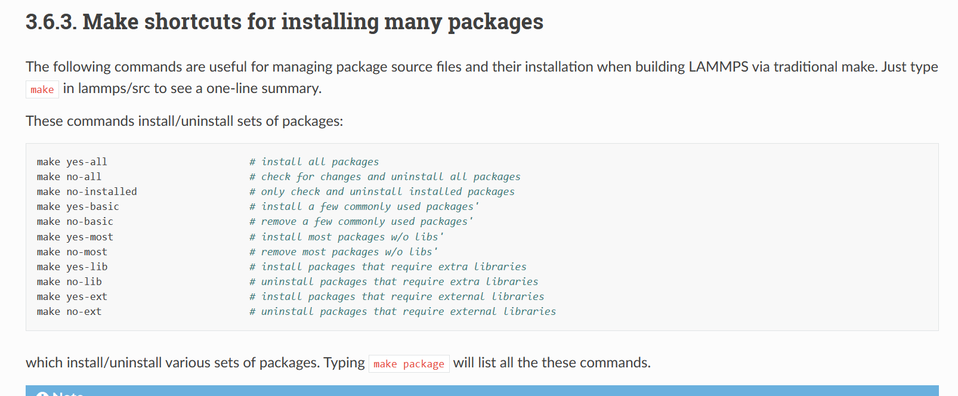Click the blue Note banner title
The height and width of the screenshot is (396, 958).
click(x=68, y=394)
